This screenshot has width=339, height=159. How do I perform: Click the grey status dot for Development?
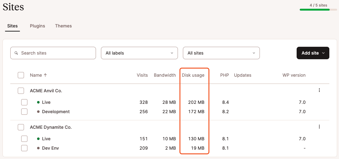38,112
